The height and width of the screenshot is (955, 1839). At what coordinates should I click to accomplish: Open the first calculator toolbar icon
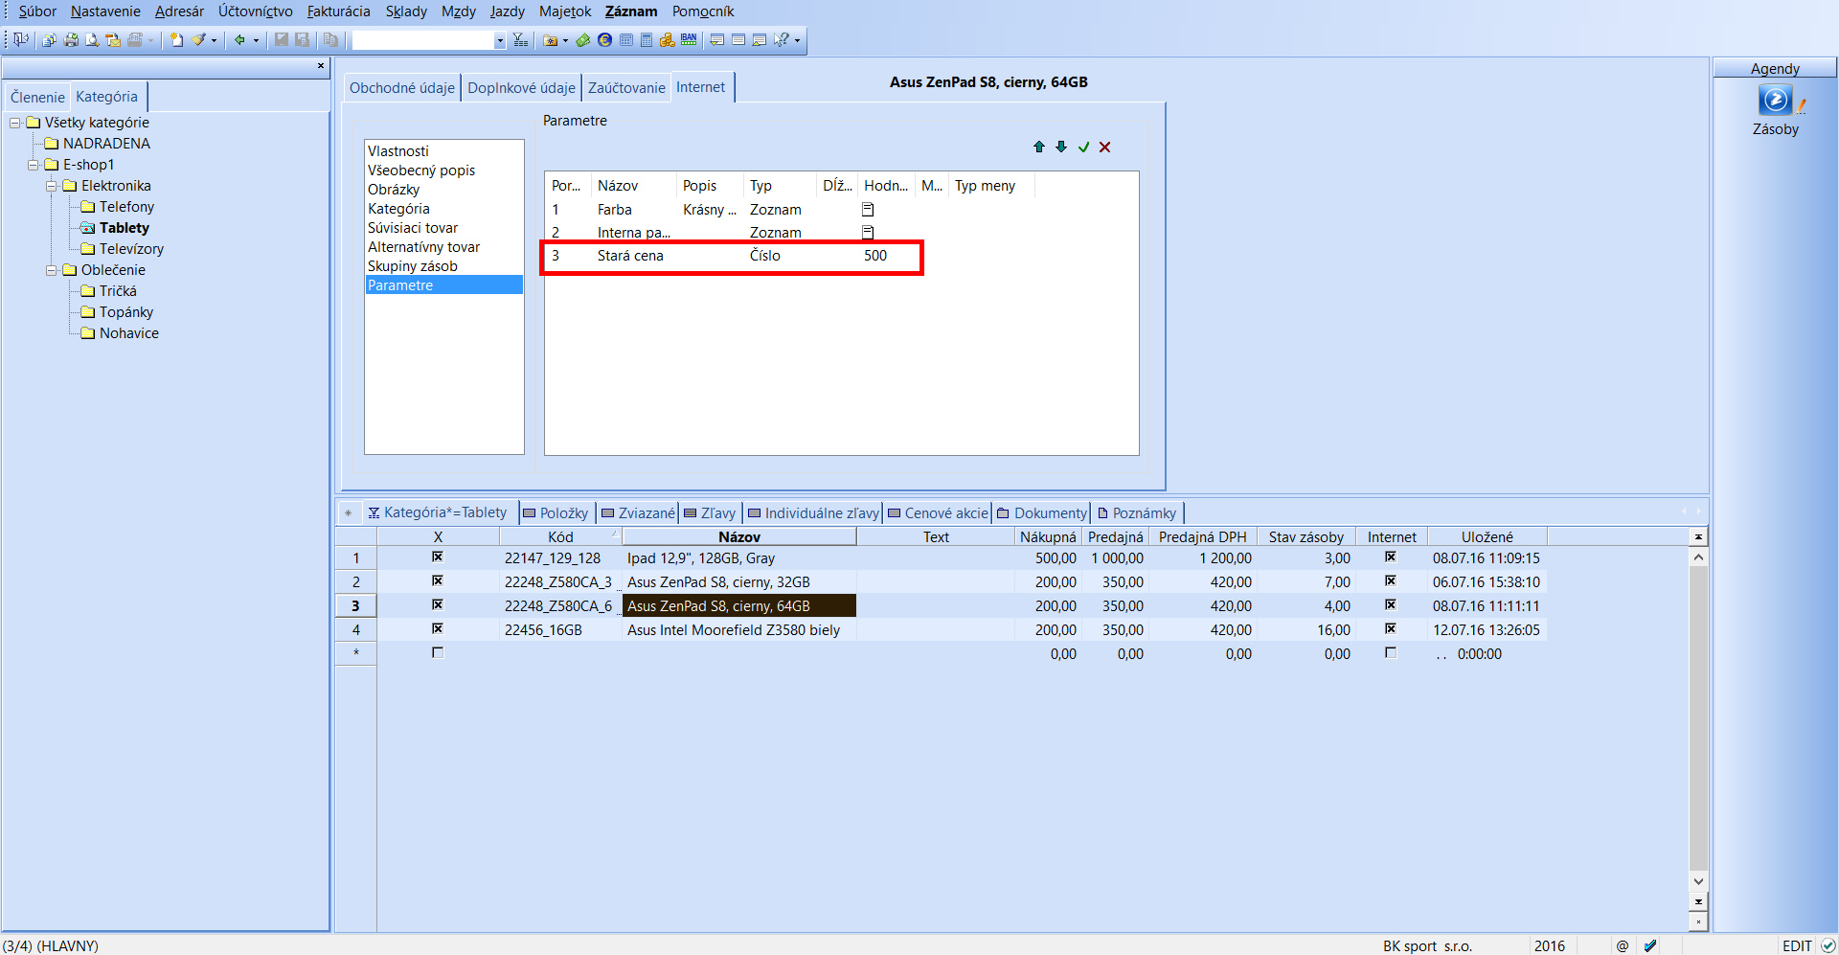pos(626,39)
